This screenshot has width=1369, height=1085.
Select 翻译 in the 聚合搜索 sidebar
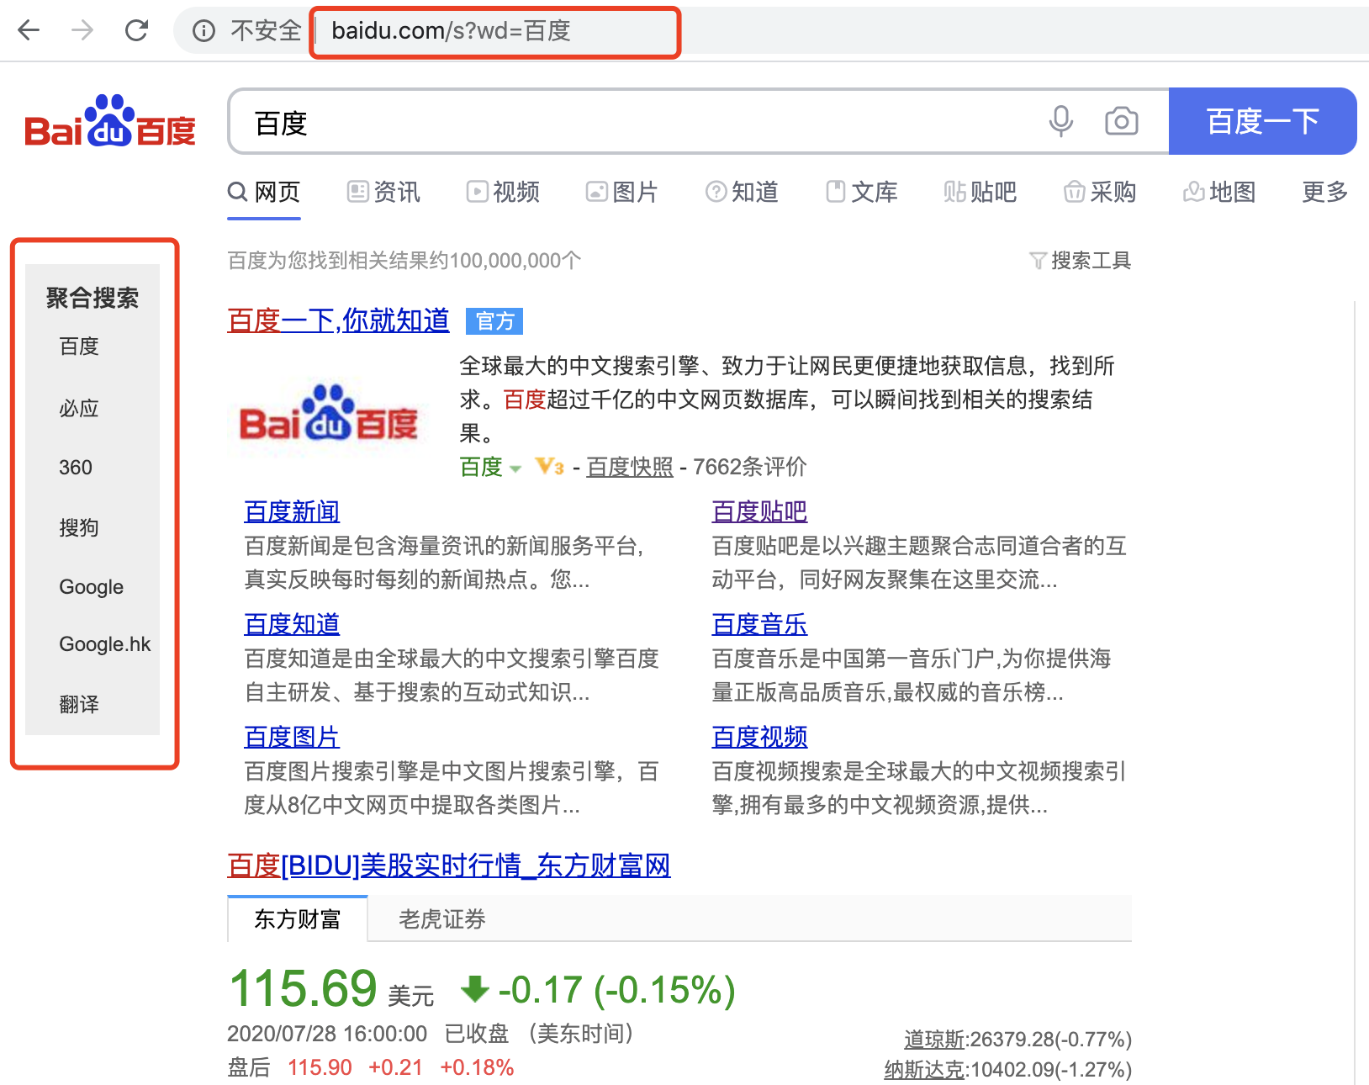(x=79, y=705)
